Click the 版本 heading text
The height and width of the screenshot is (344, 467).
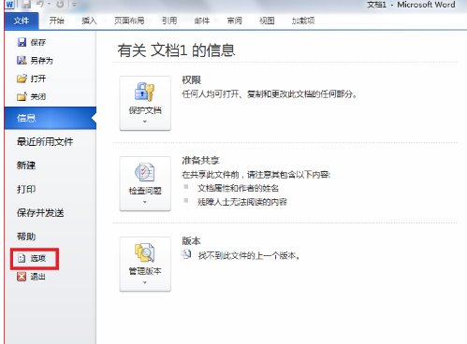click(191, 241)
